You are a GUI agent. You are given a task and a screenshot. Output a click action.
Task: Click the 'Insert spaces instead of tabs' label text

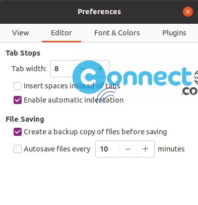pos(72,86)
